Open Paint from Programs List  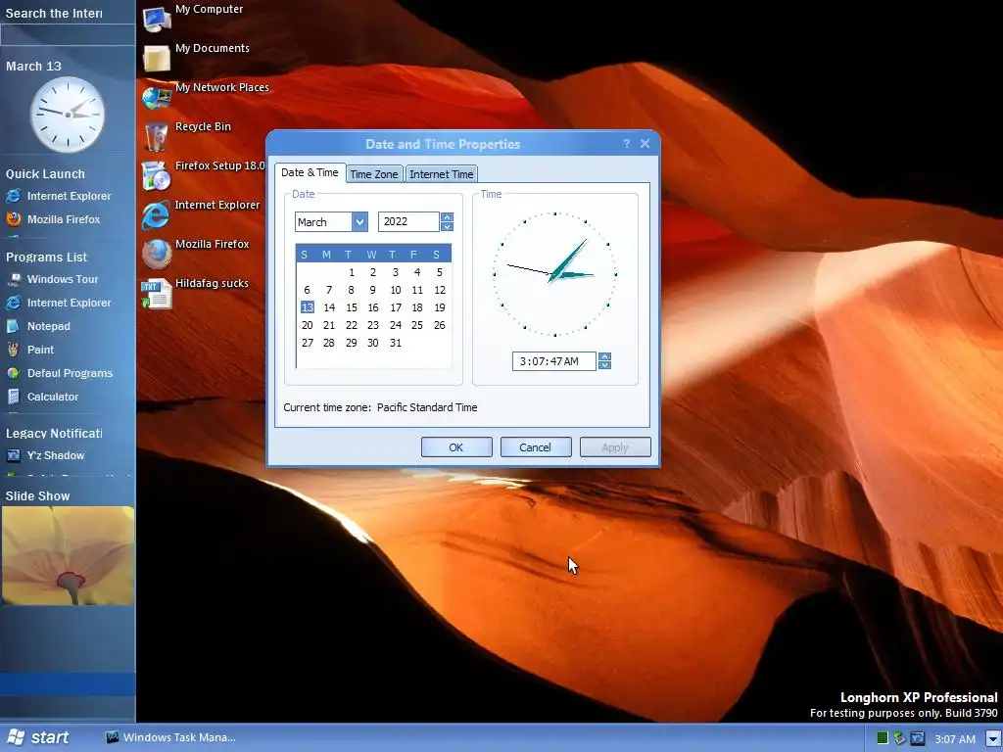[x=30, y=350]
